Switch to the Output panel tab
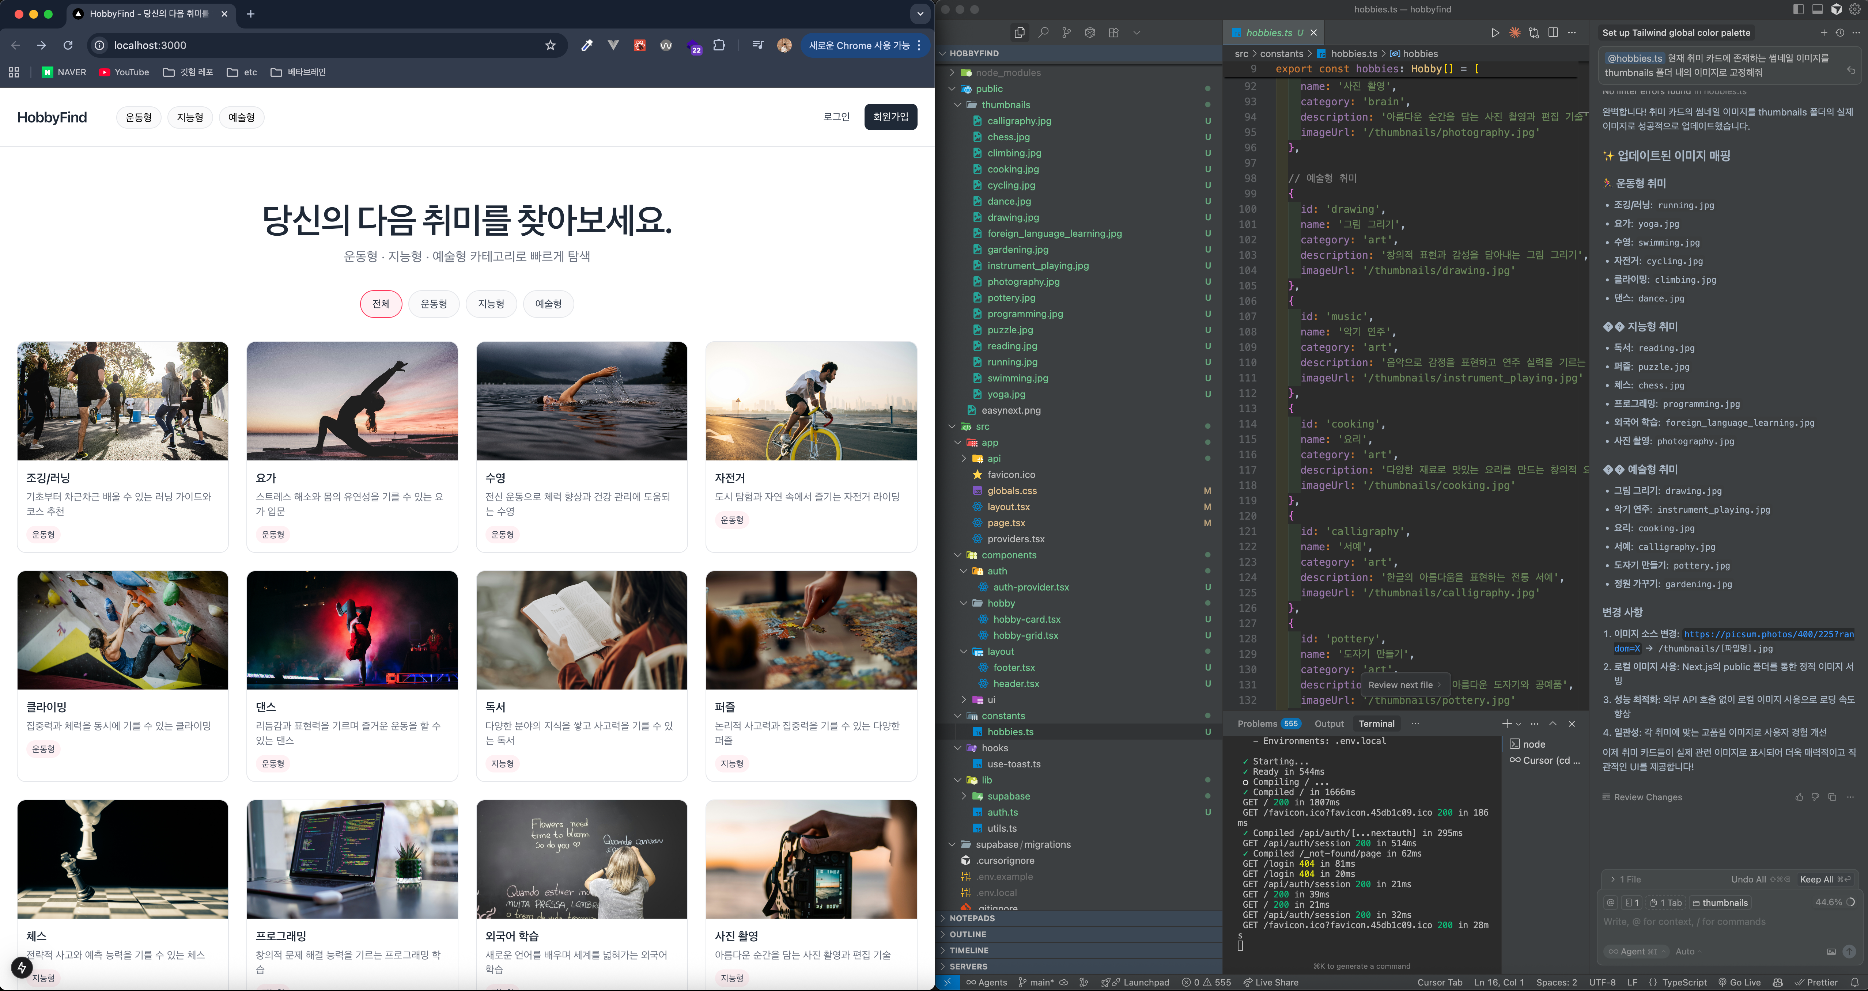This screenshot has height=991, width=1868. 1328,724
